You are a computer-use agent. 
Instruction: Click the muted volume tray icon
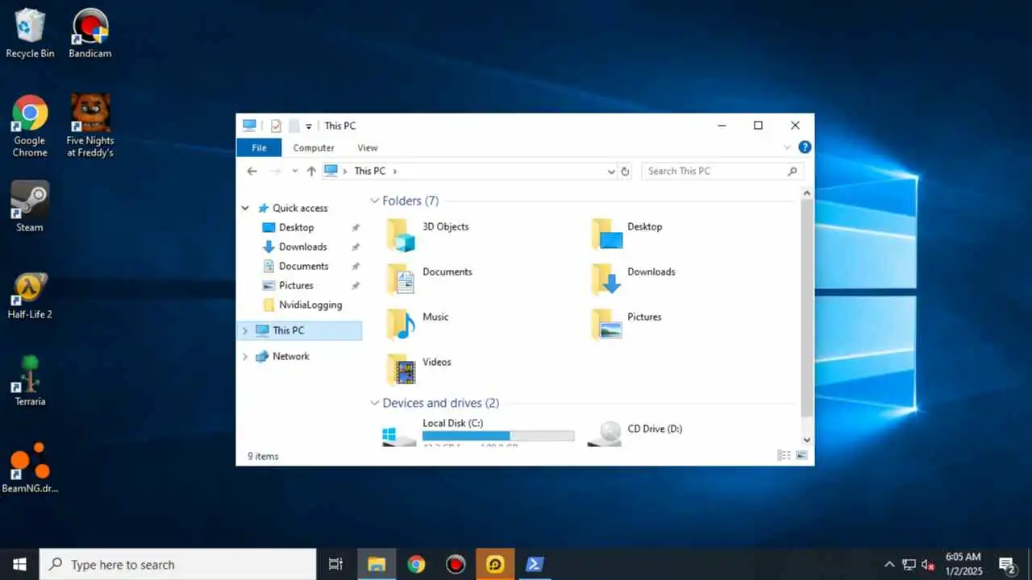(928, 565)
